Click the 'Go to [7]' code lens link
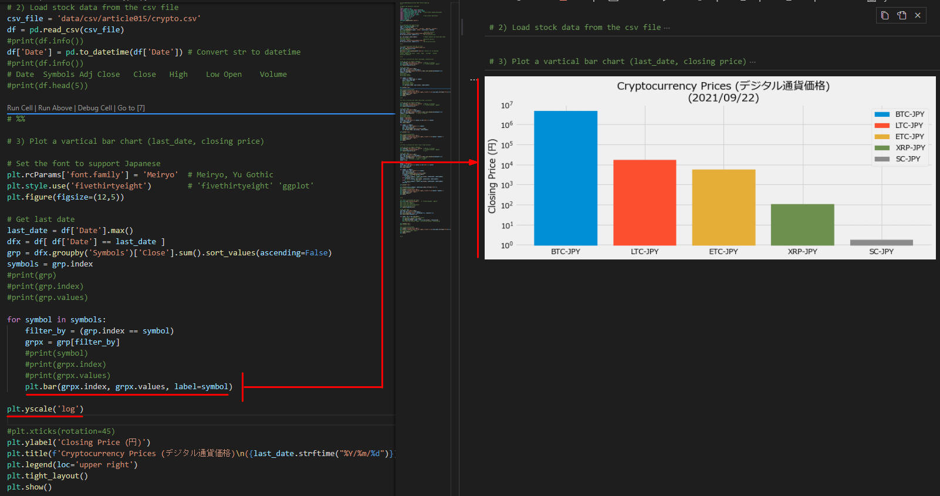 tap(131, 108)
